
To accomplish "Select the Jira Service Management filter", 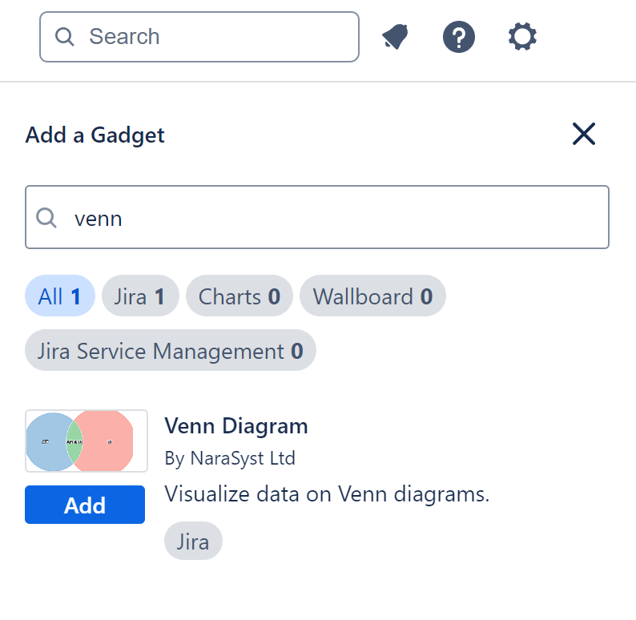I will [171, 351].
